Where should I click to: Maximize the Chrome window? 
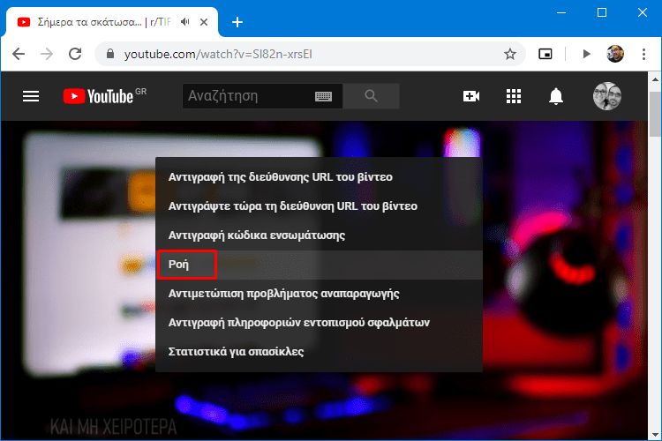[x=602, y=12]
